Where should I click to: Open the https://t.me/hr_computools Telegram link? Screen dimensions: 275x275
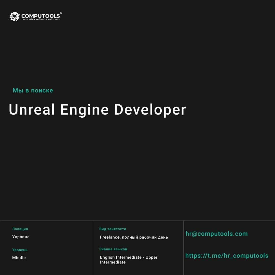[227, 256]
